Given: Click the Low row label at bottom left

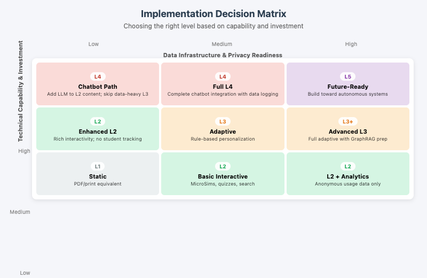Looking at the screenshot, I should click(x=25, y=273).
